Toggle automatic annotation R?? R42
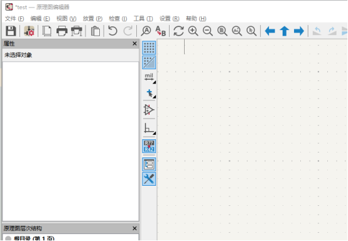Image resolution: width=348 pixels, height=241 pixels. click(x=149, y=146)
